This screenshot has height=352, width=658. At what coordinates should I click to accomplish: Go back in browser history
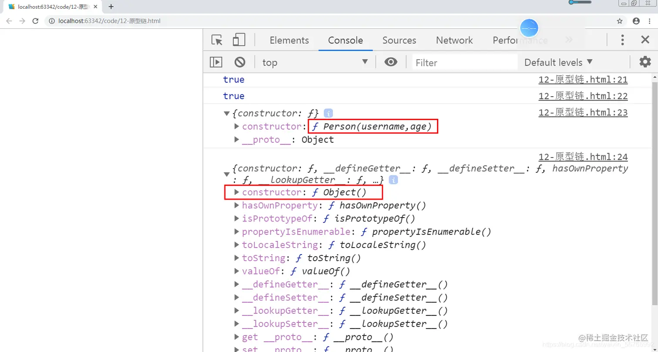(9, 21)
